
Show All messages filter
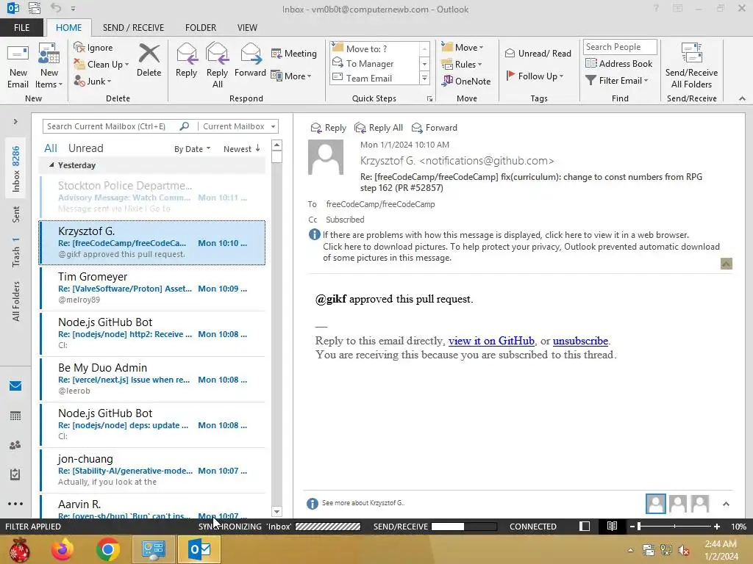click(x=51, y=148)
